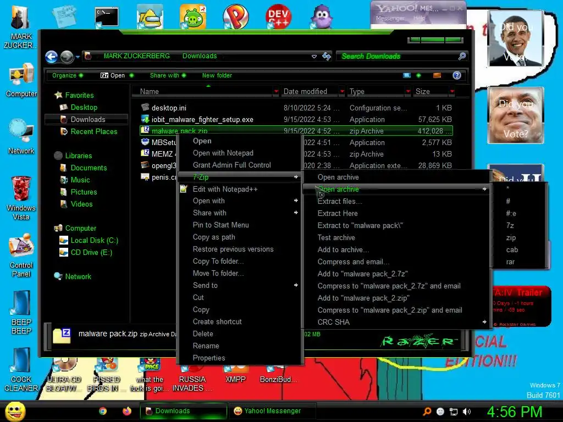Select the desktop.ini file row
Image resolution: width=563 pixels, height=422 pixels.
pos(296,108)
